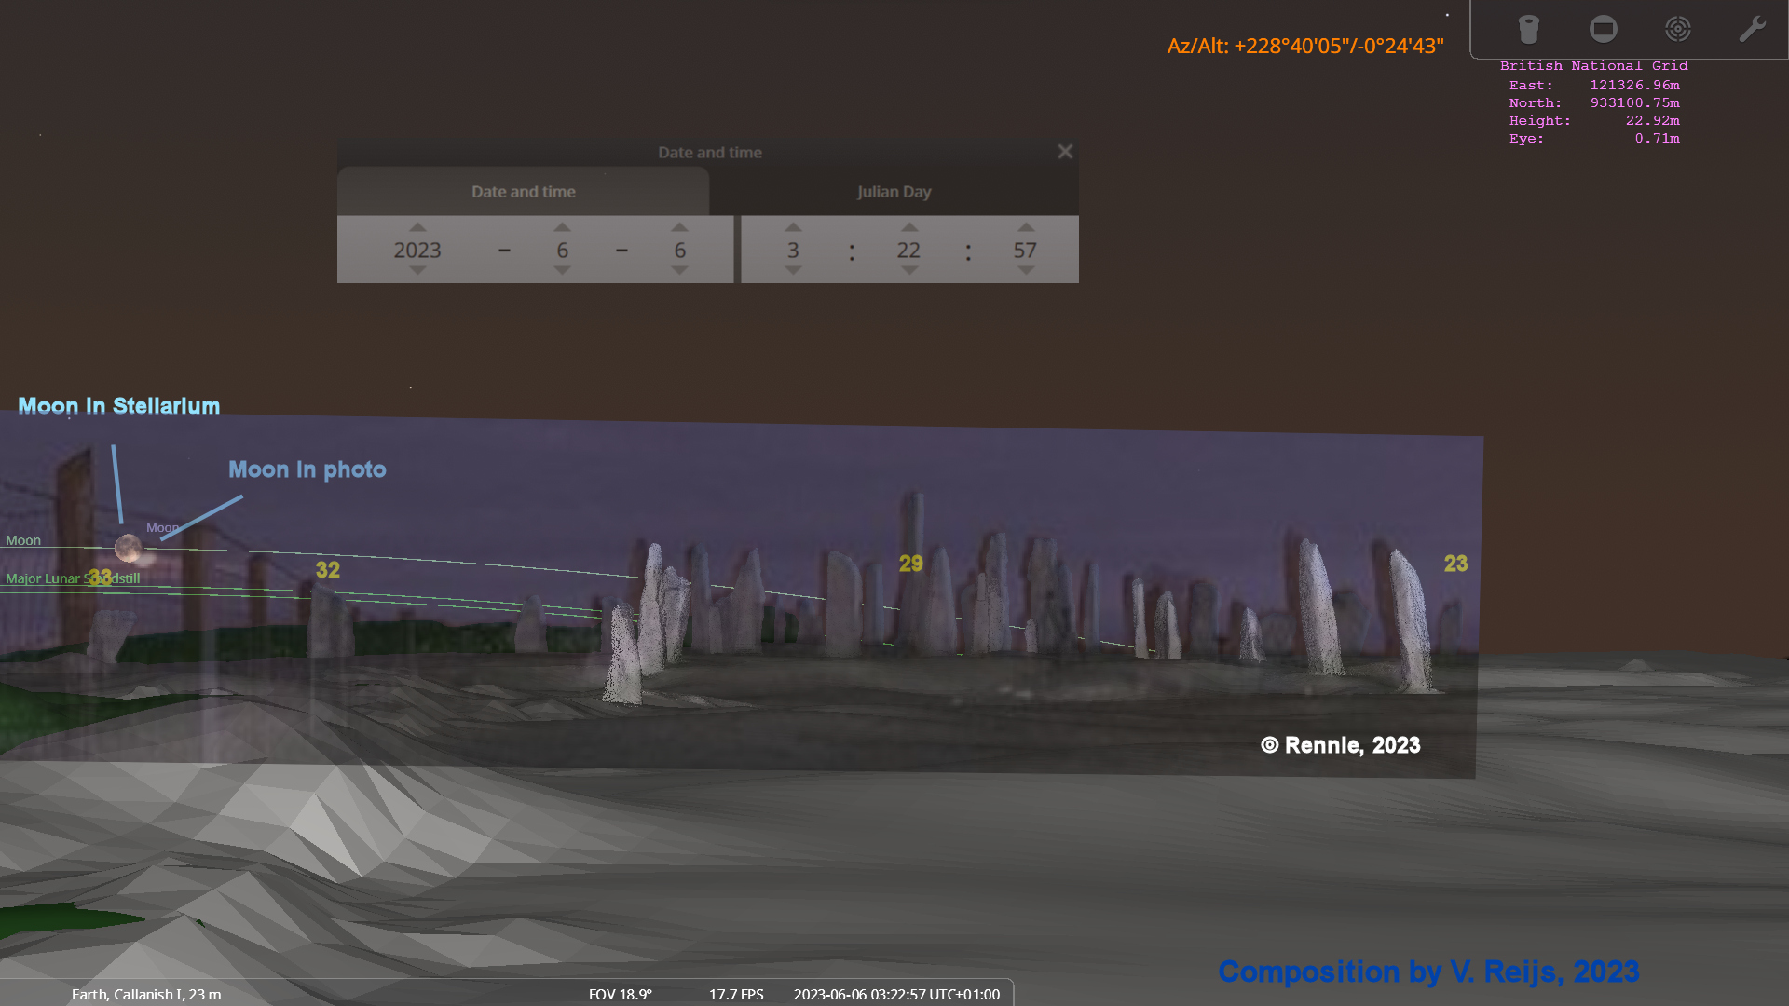This screenshot has width=1789, height=1006.
Task: Click the status bar date-time display
Action: [x=895, y=994]
